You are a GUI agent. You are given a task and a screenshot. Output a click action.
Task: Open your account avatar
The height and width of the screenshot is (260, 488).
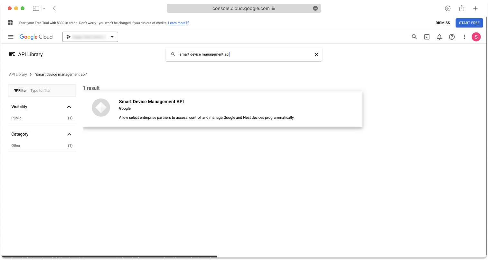[476, 37]
